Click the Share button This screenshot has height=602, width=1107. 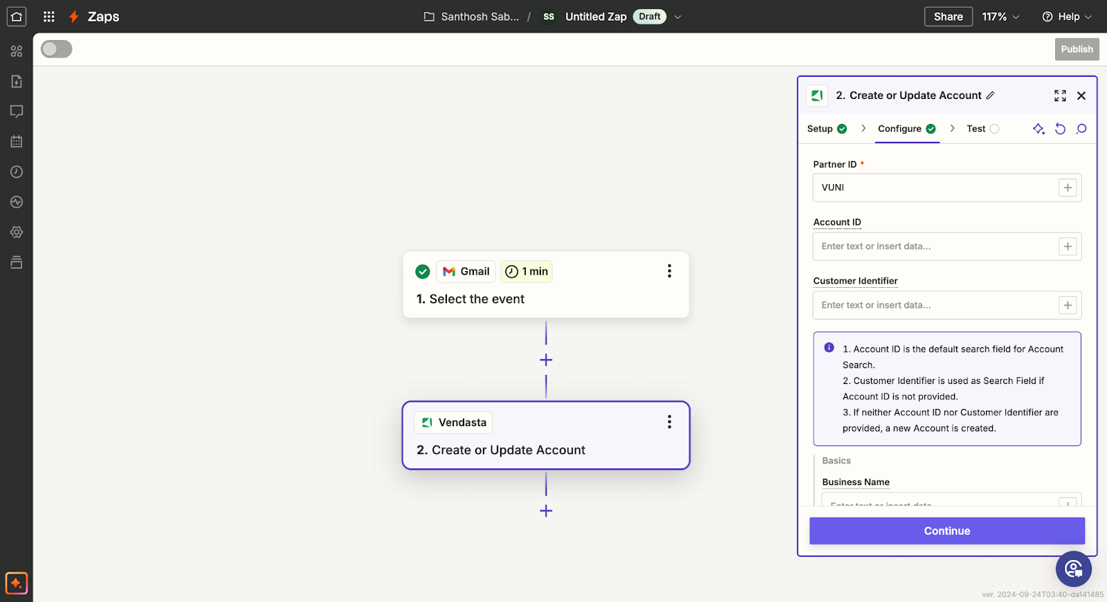coord(948,17)
